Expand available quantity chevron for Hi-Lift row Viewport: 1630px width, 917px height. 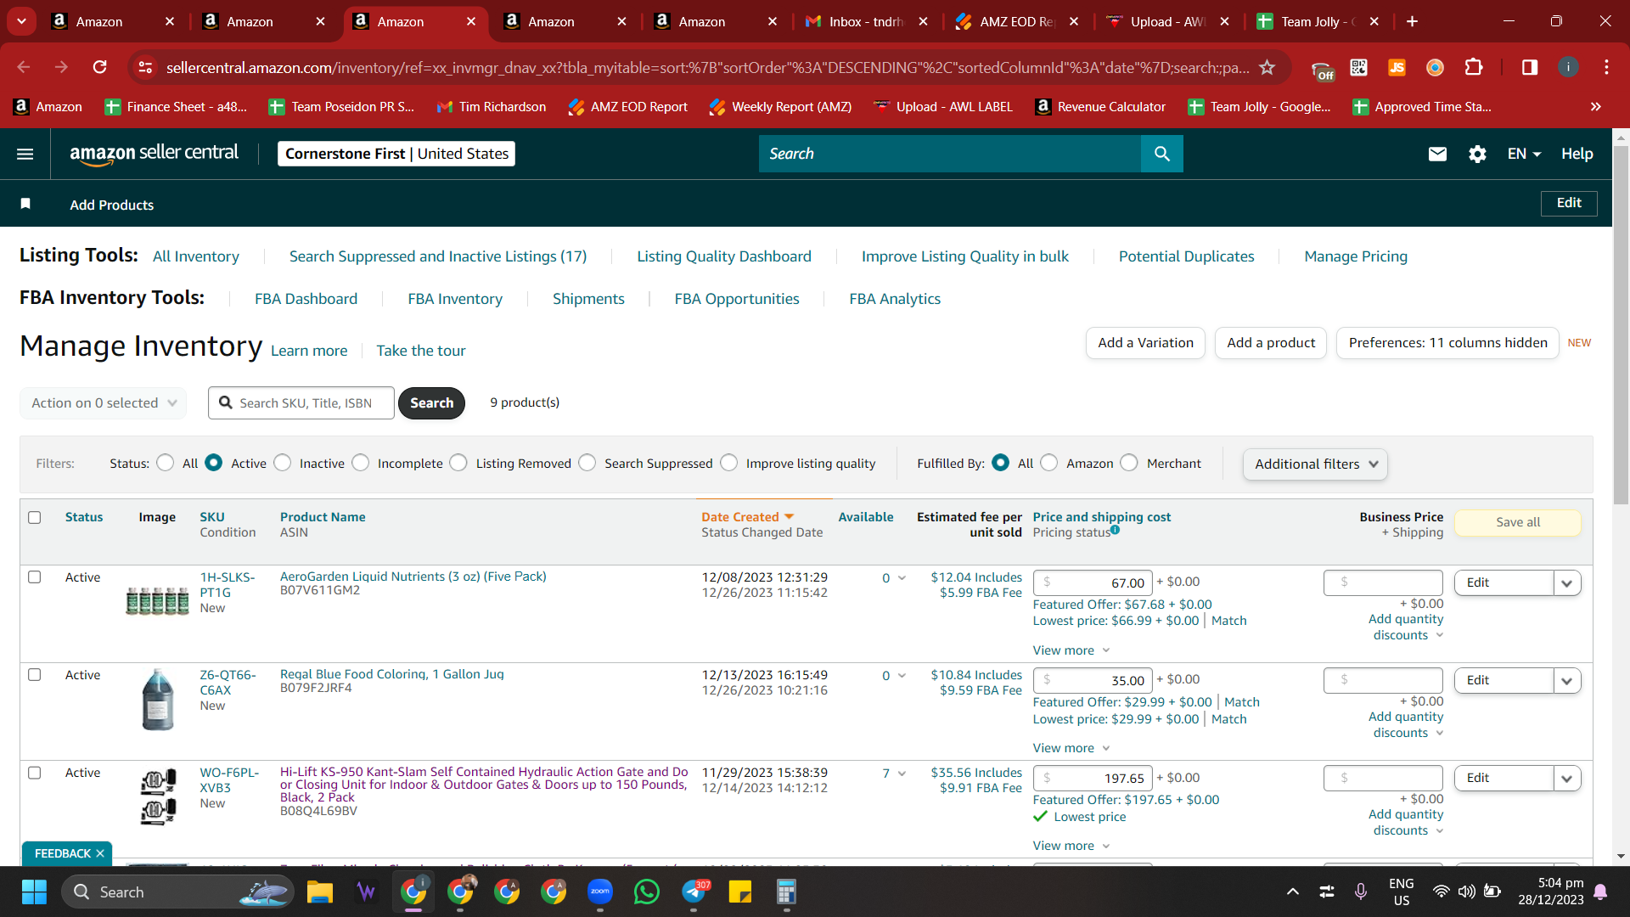(x=902, y=774)
